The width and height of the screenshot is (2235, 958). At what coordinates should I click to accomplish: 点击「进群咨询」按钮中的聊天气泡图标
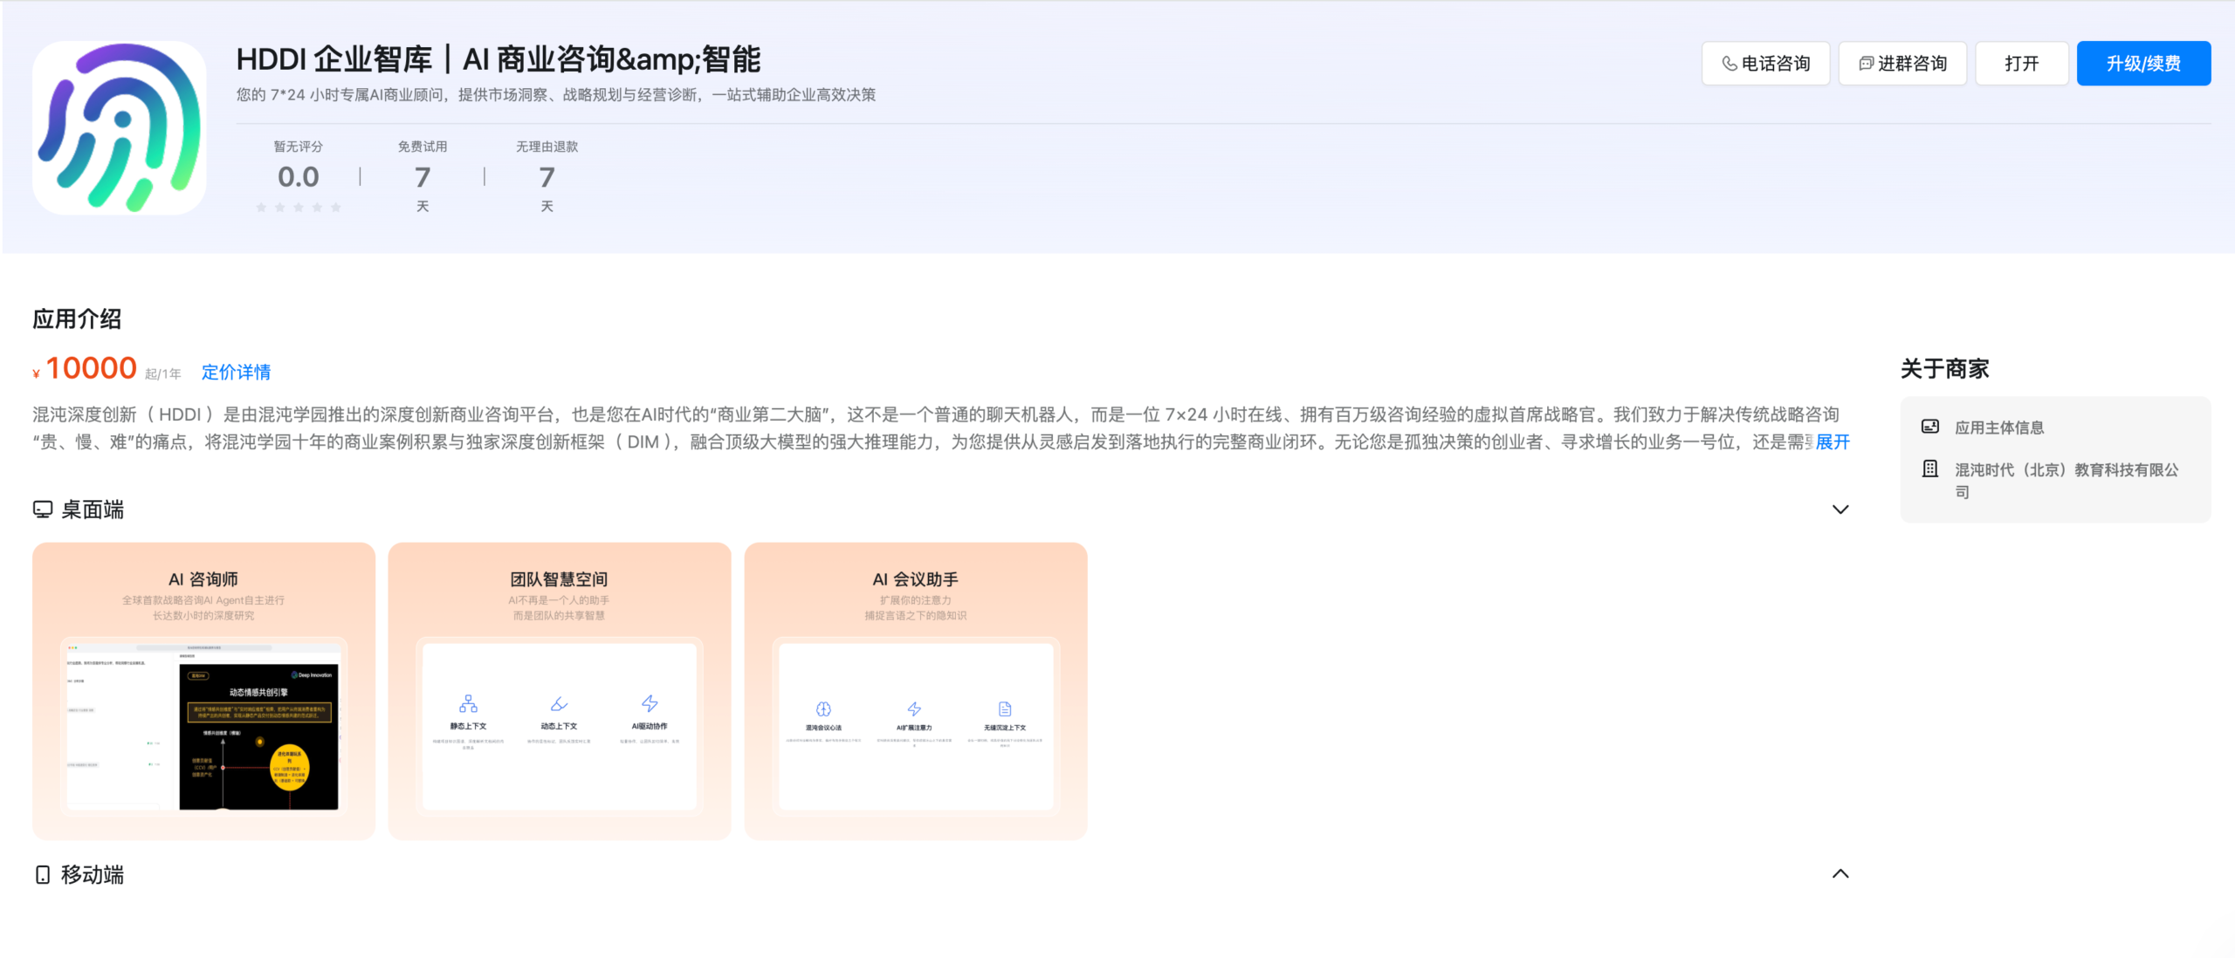[1865, 62]
